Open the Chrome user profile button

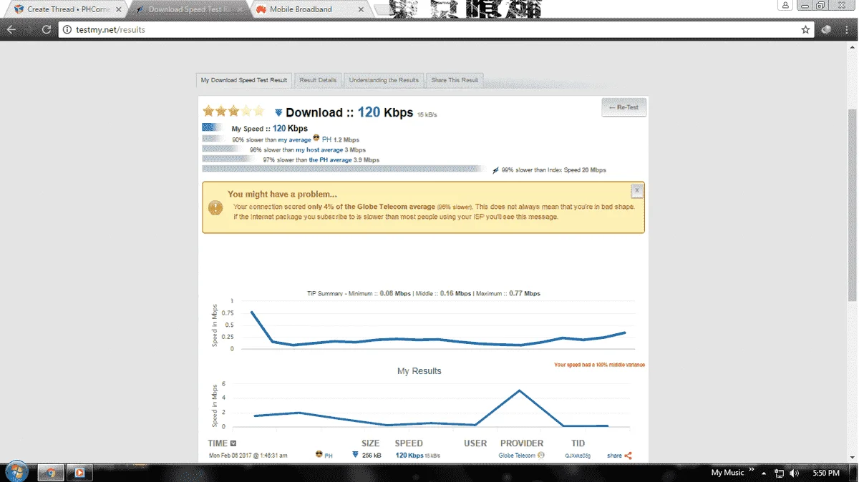[x=786, y=6]
